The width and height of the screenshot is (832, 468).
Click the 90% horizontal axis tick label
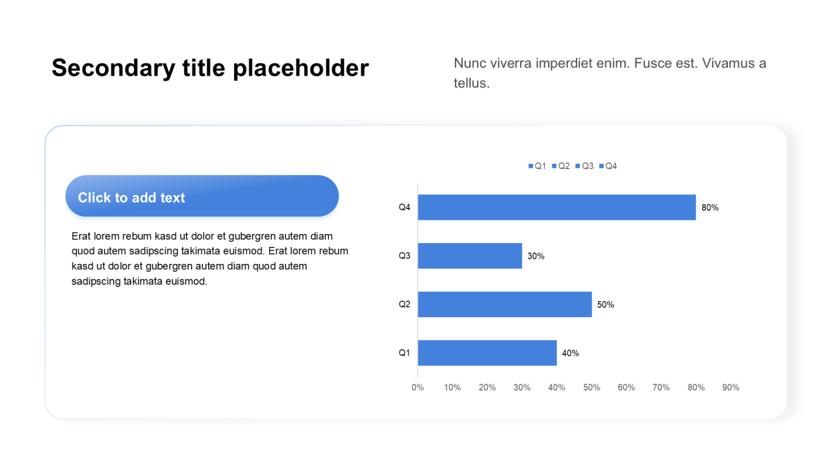(x=731, y=387)
